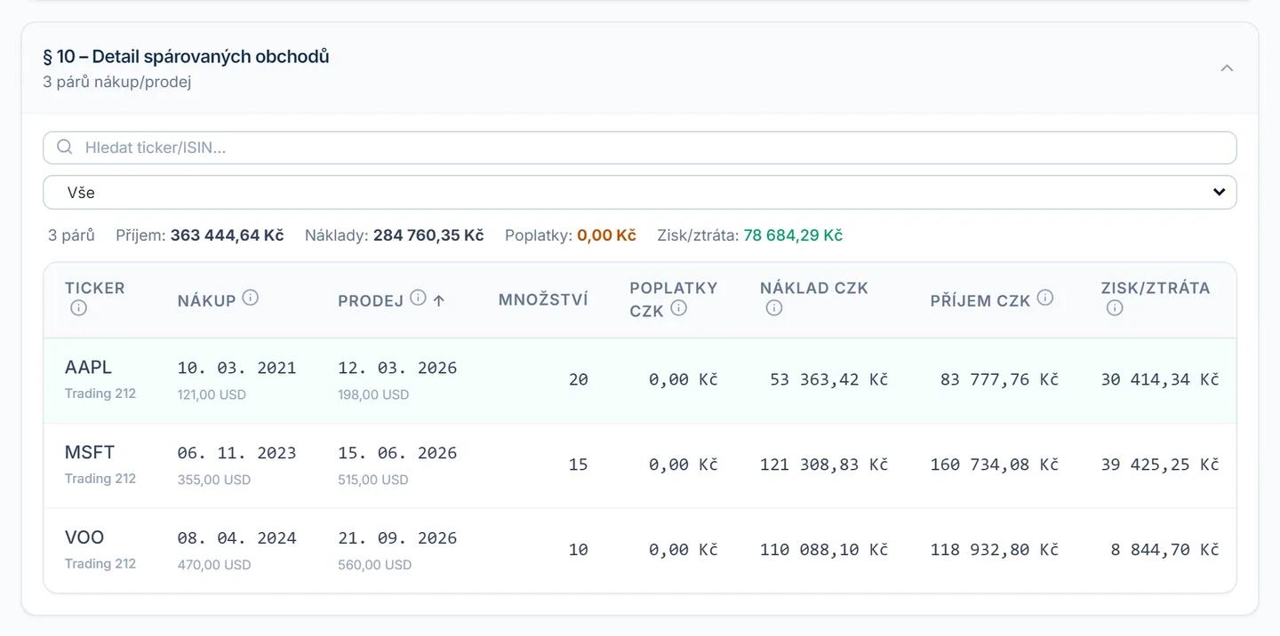This screenshot has height=636, width=1280.
Task: Click the info icon under NÁKLAD CZK header
Action: pos(774,308)
